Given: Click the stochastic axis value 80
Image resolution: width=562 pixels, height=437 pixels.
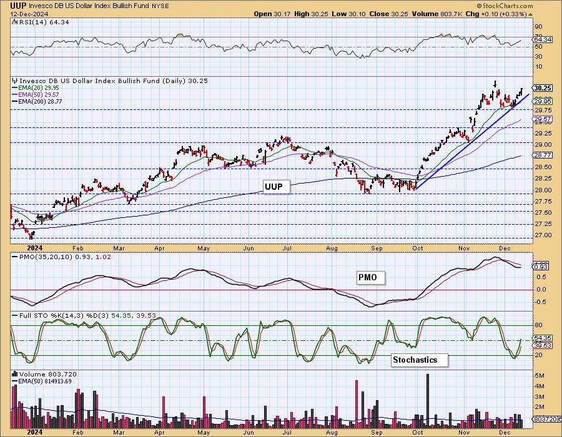Looking at the screenshot, I should tap(538, 325).
